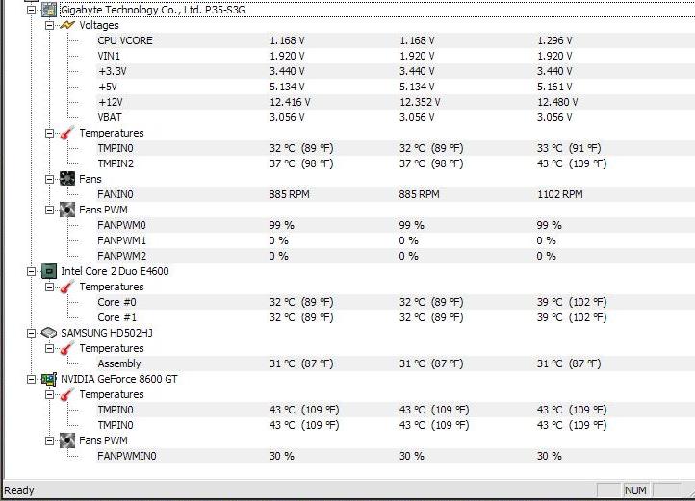Click the Fans icon
The image size is (695, 501).
[67, 179]
